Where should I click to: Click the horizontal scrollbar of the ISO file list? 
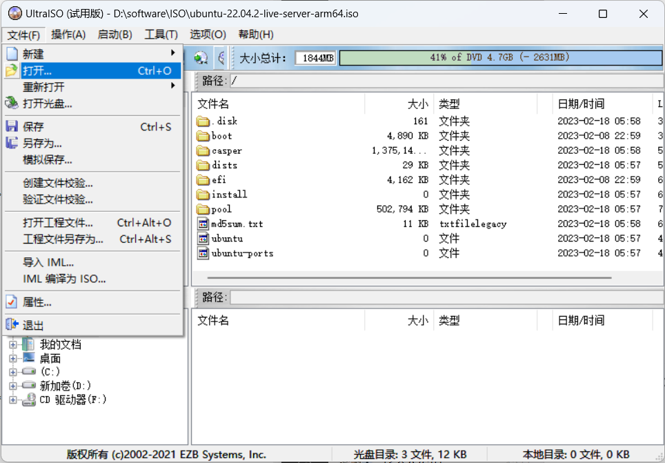(409, 278)
